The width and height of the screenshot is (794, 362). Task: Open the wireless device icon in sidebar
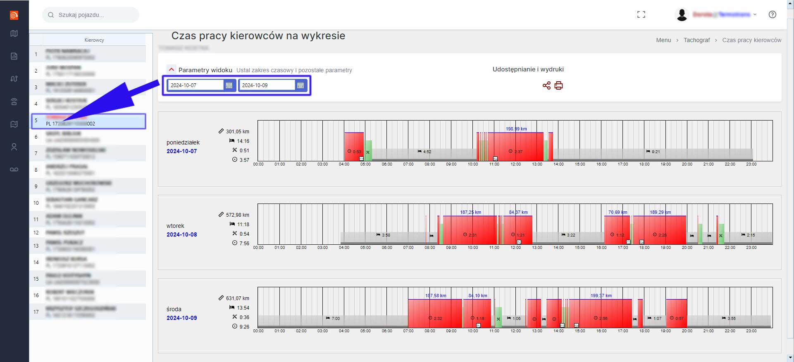(x=14, y=102)
